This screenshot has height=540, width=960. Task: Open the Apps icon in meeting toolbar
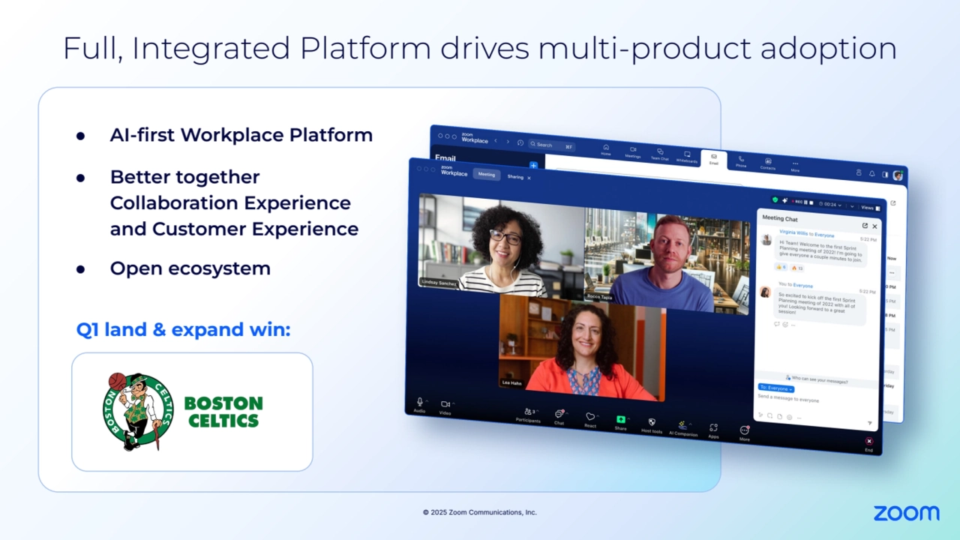[713, 427]
